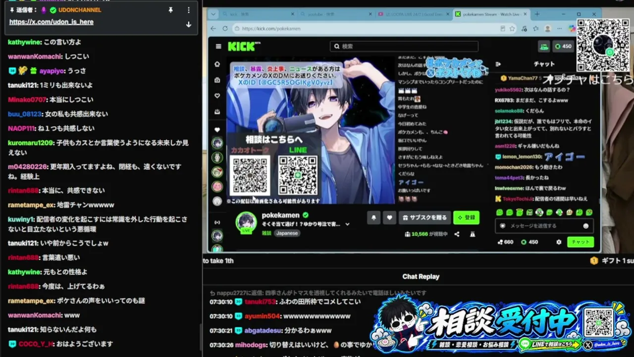Click username kuromaru1209 in left chat

click(x=31, y=143)
